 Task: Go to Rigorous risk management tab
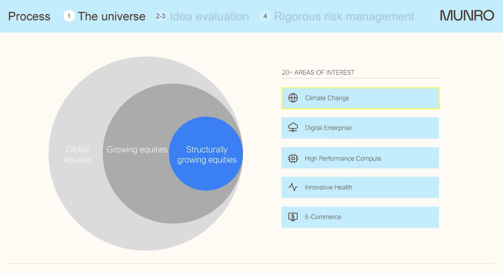(344, 16)
